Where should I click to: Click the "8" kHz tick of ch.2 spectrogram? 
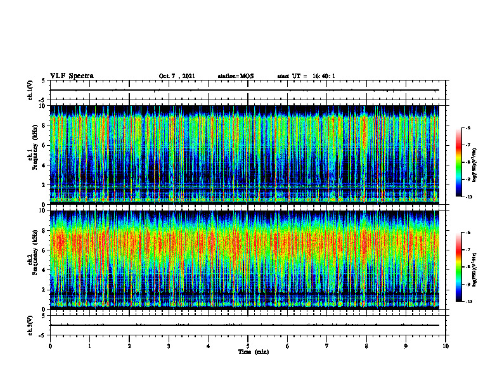(x=44, y=231)
